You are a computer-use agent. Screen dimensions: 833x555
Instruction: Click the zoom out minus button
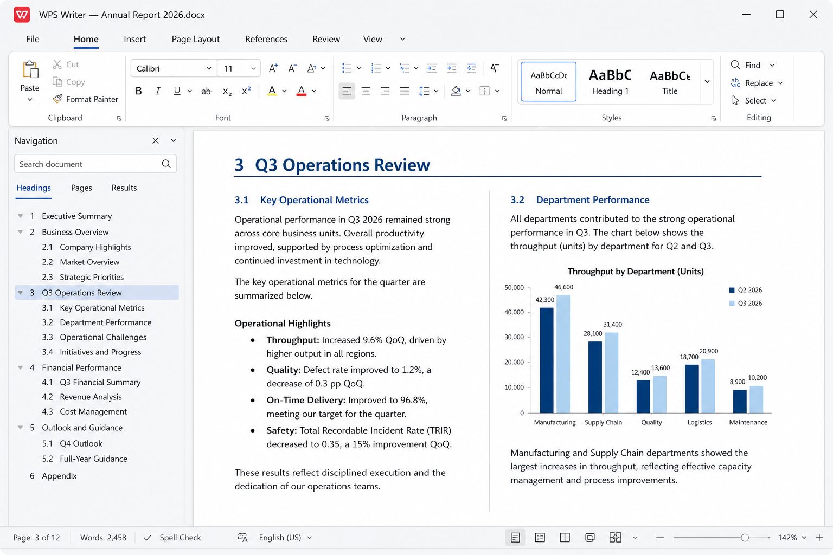660,538
